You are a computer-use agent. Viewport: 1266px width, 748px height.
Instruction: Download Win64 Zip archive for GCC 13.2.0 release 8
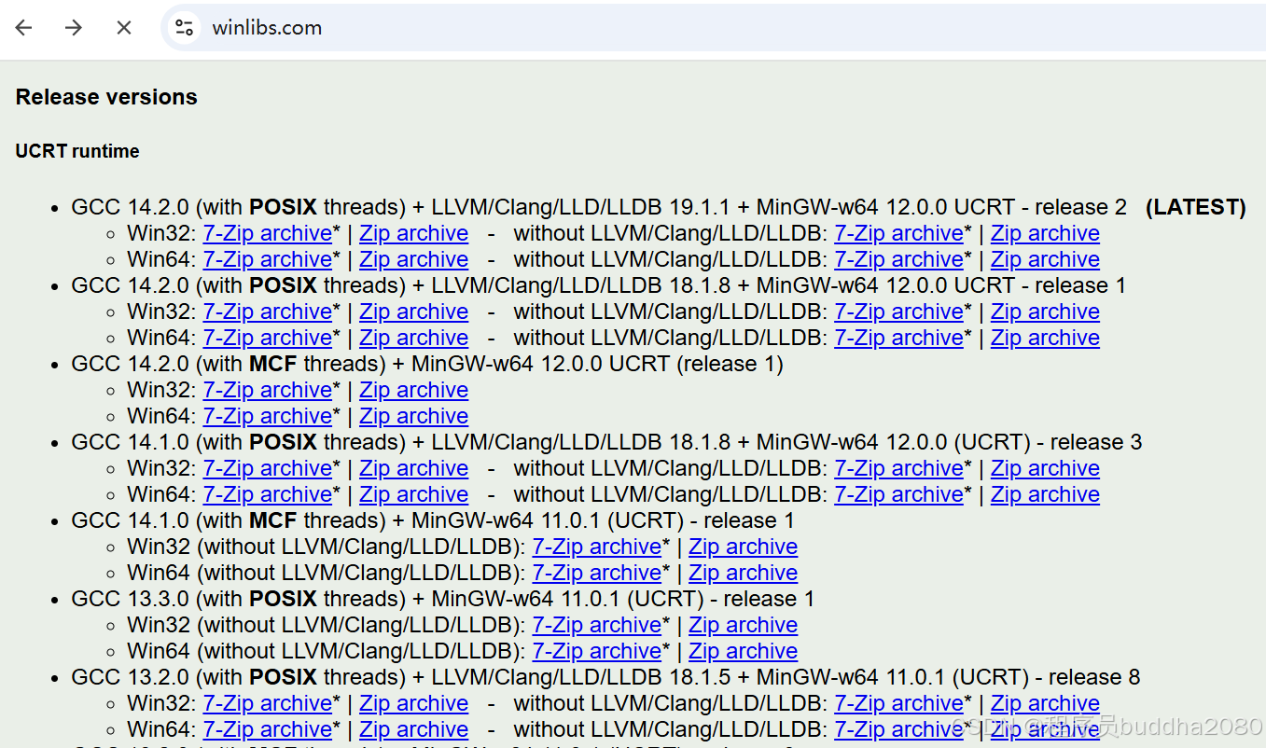click(414, 729)
